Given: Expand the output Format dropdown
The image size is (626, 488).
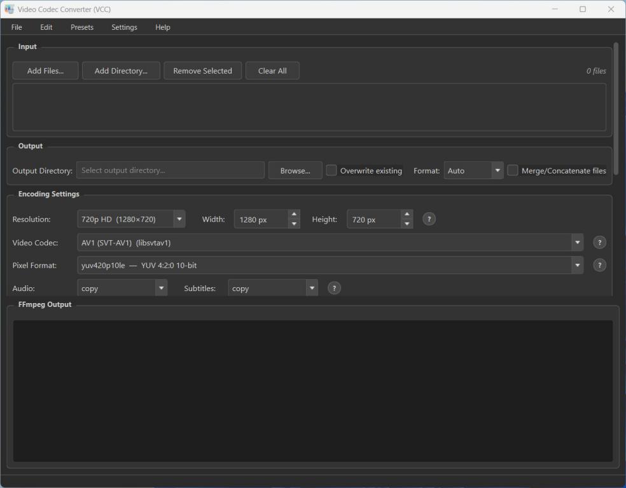Looking at the screenshot, I should pyautogui.click(x=497, y=170).
